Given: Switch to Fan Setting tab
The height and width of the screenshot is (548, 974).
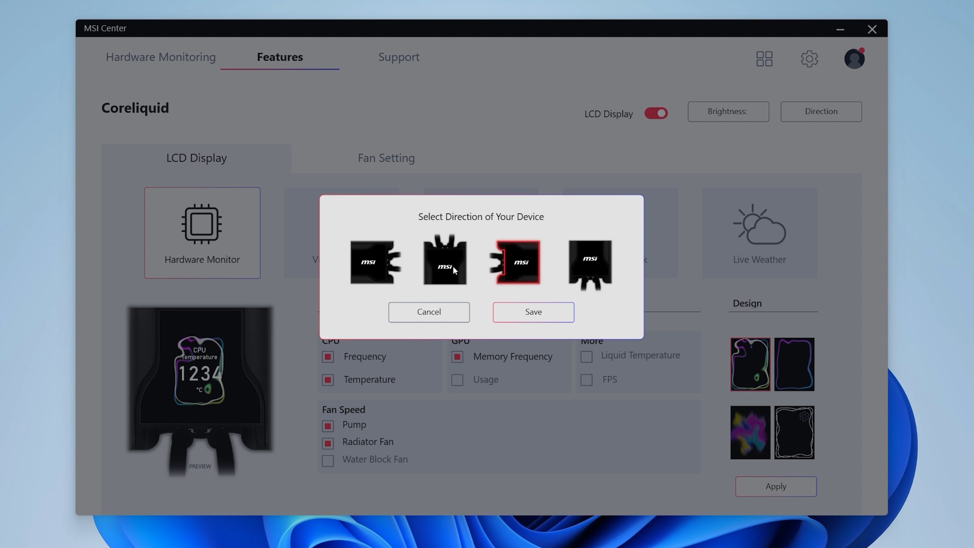Looking at the screenshot, I should tap(386, 158).
